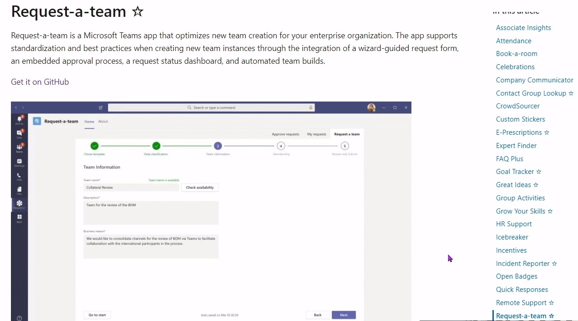Open the Get it on GitHub link
The width and height of the screenshot is (578, 321).
(40, 82)
